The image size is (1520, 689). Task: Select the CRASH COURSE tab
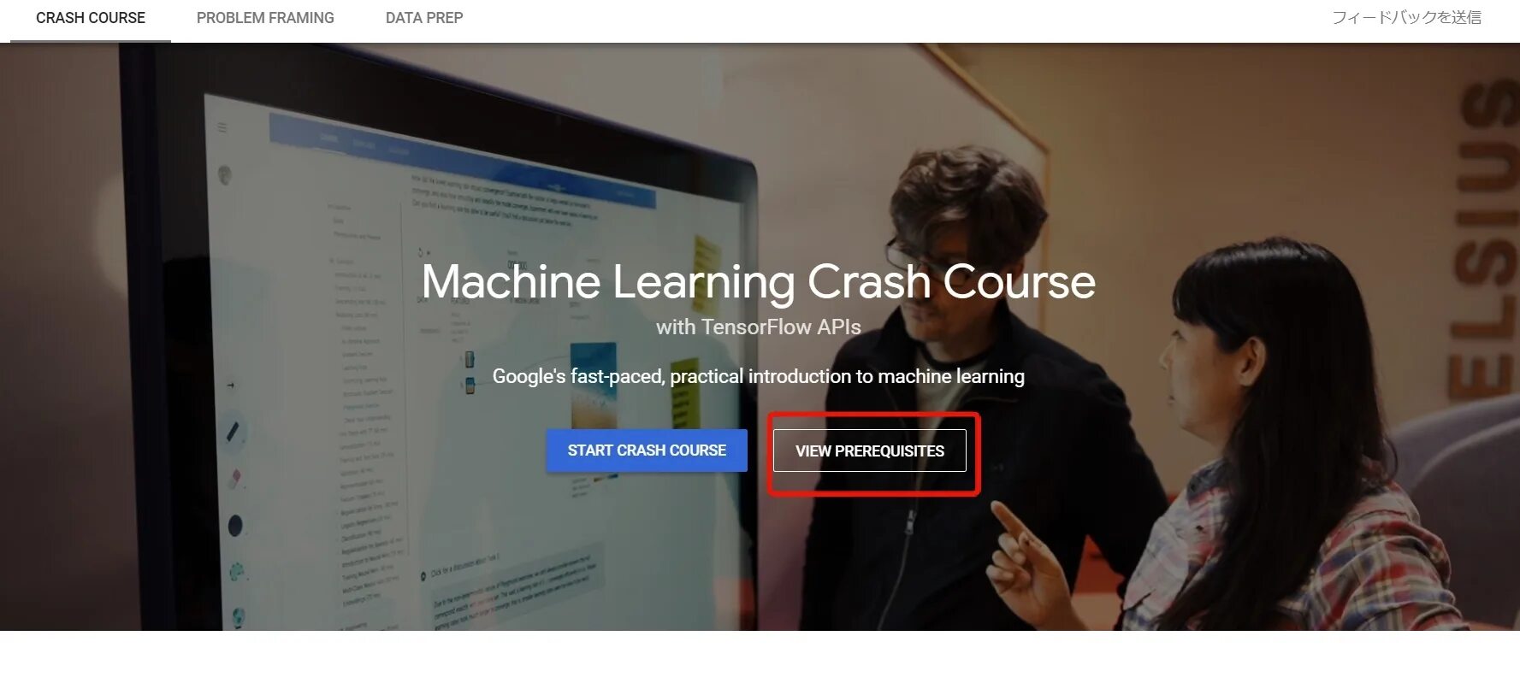coord(91,18)
